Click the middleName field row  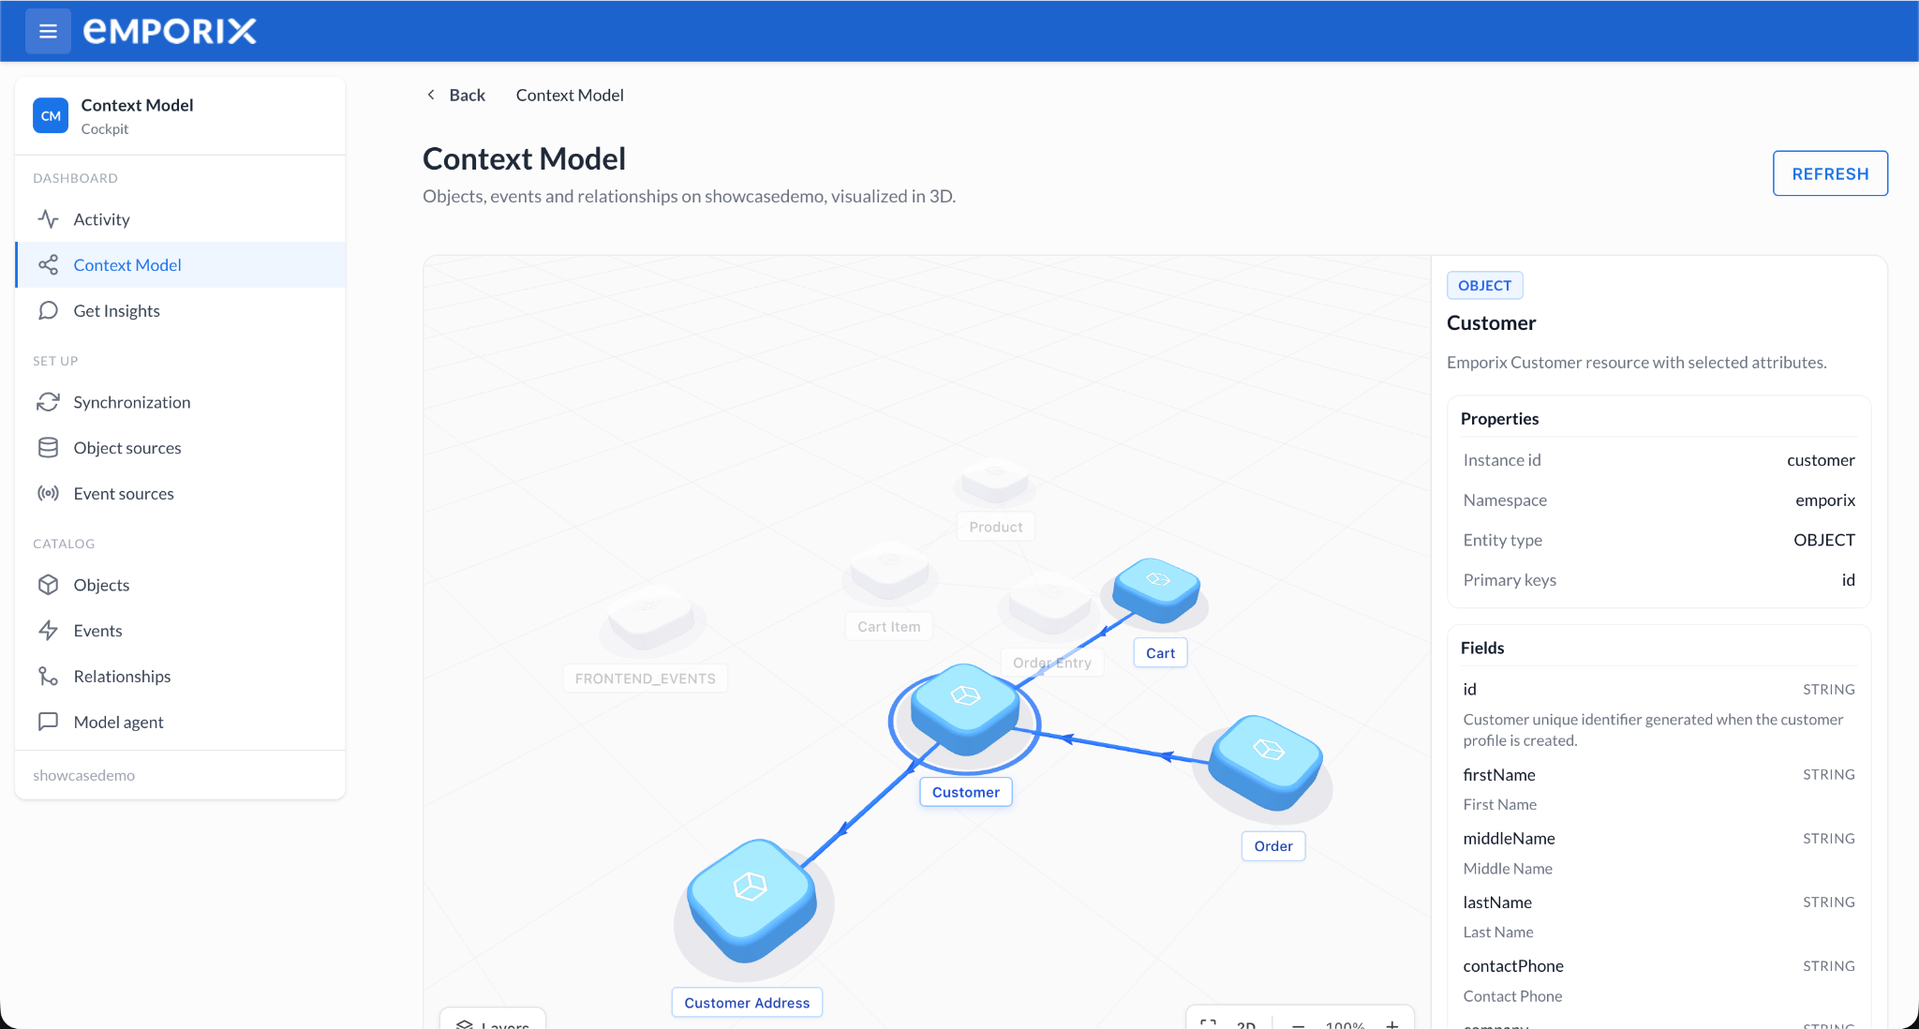pos(1659,853)
